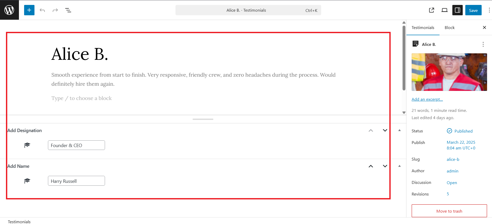
Task: Select the Testimonials sidebar tab
Action: (x=423, y=28)
